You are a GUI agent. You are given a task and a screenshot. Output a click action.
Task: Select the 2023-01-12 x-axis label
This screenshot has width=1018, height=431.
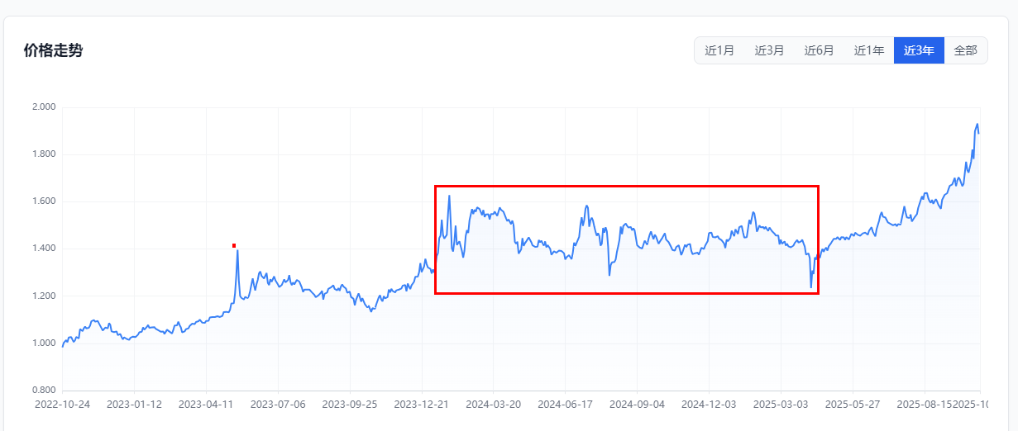coord(134,405)
